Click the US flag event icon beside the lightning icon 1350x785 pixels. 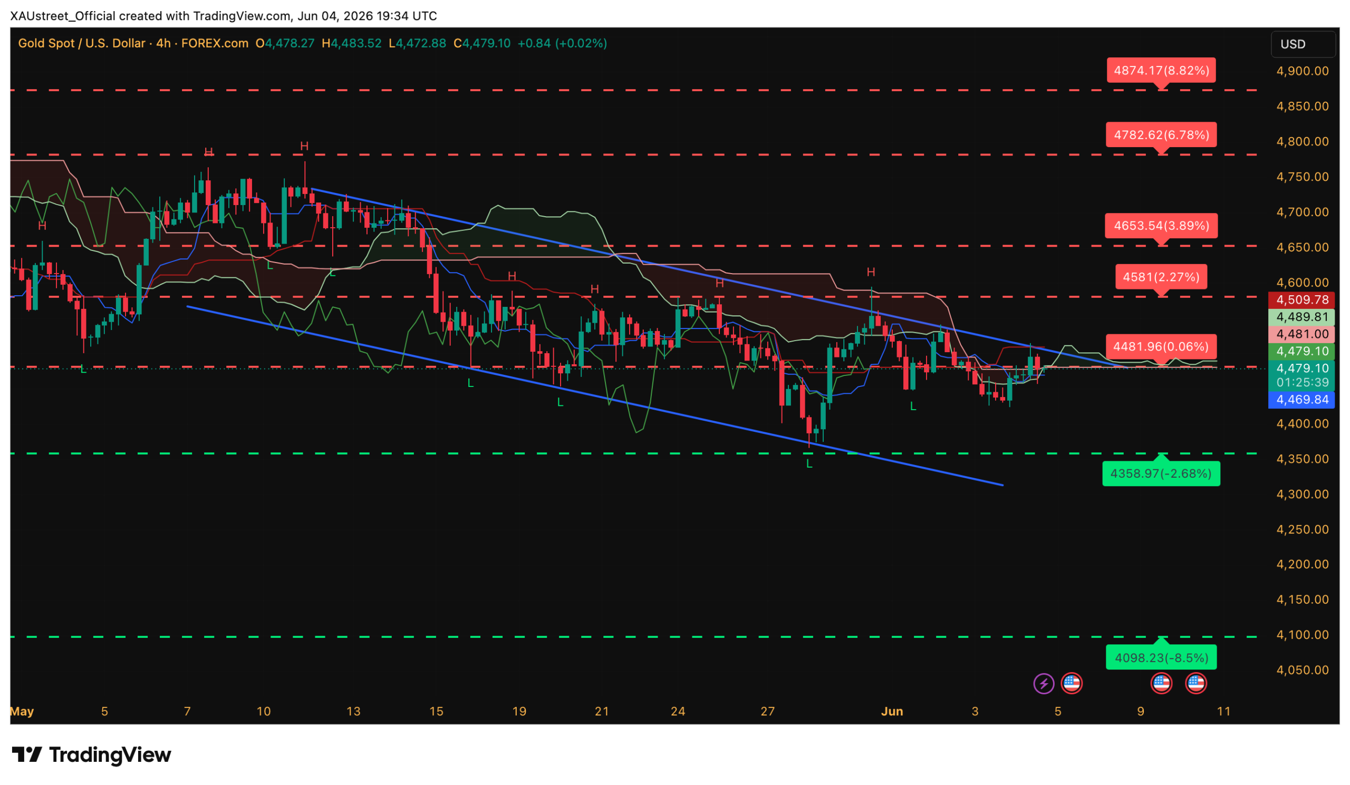pyautogui.click(x=1071, y=684)
